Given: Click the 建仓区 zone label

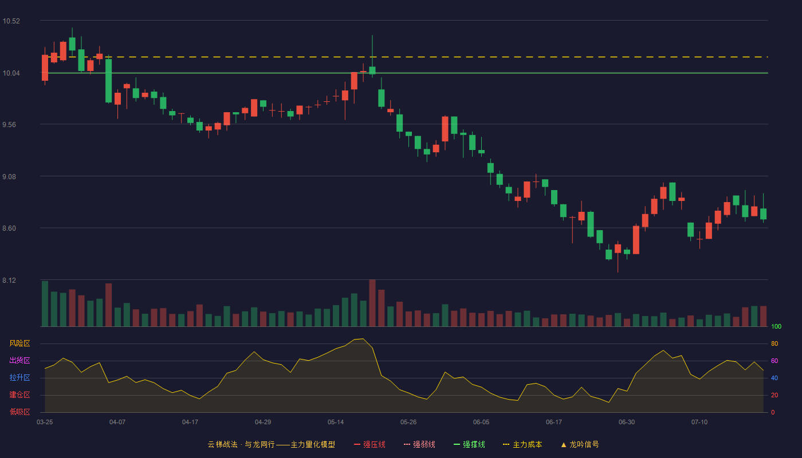Looking at the screenshot, I should point(19,395).
